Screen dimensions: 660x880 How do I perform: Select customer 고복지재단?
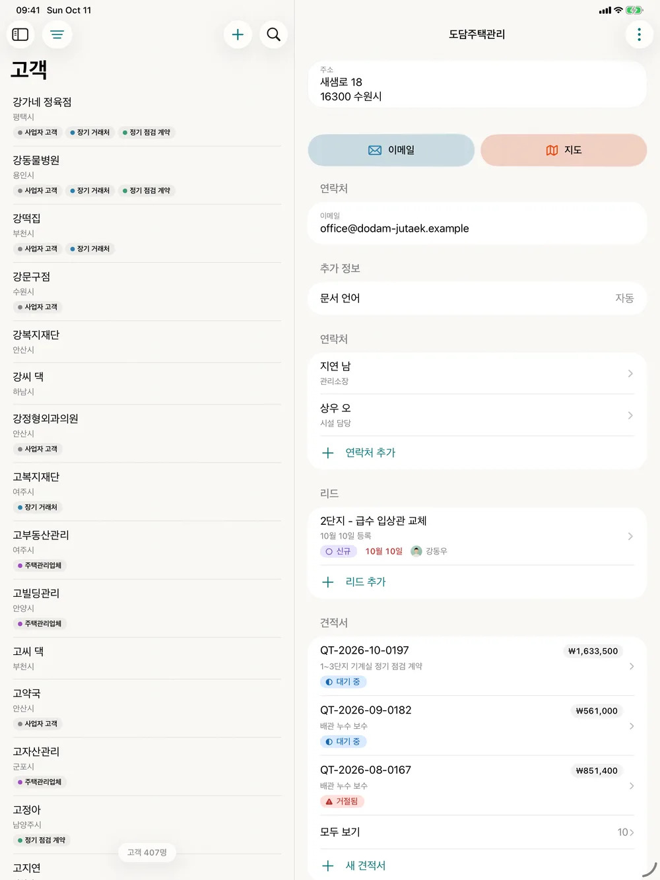tap(147, 491)
